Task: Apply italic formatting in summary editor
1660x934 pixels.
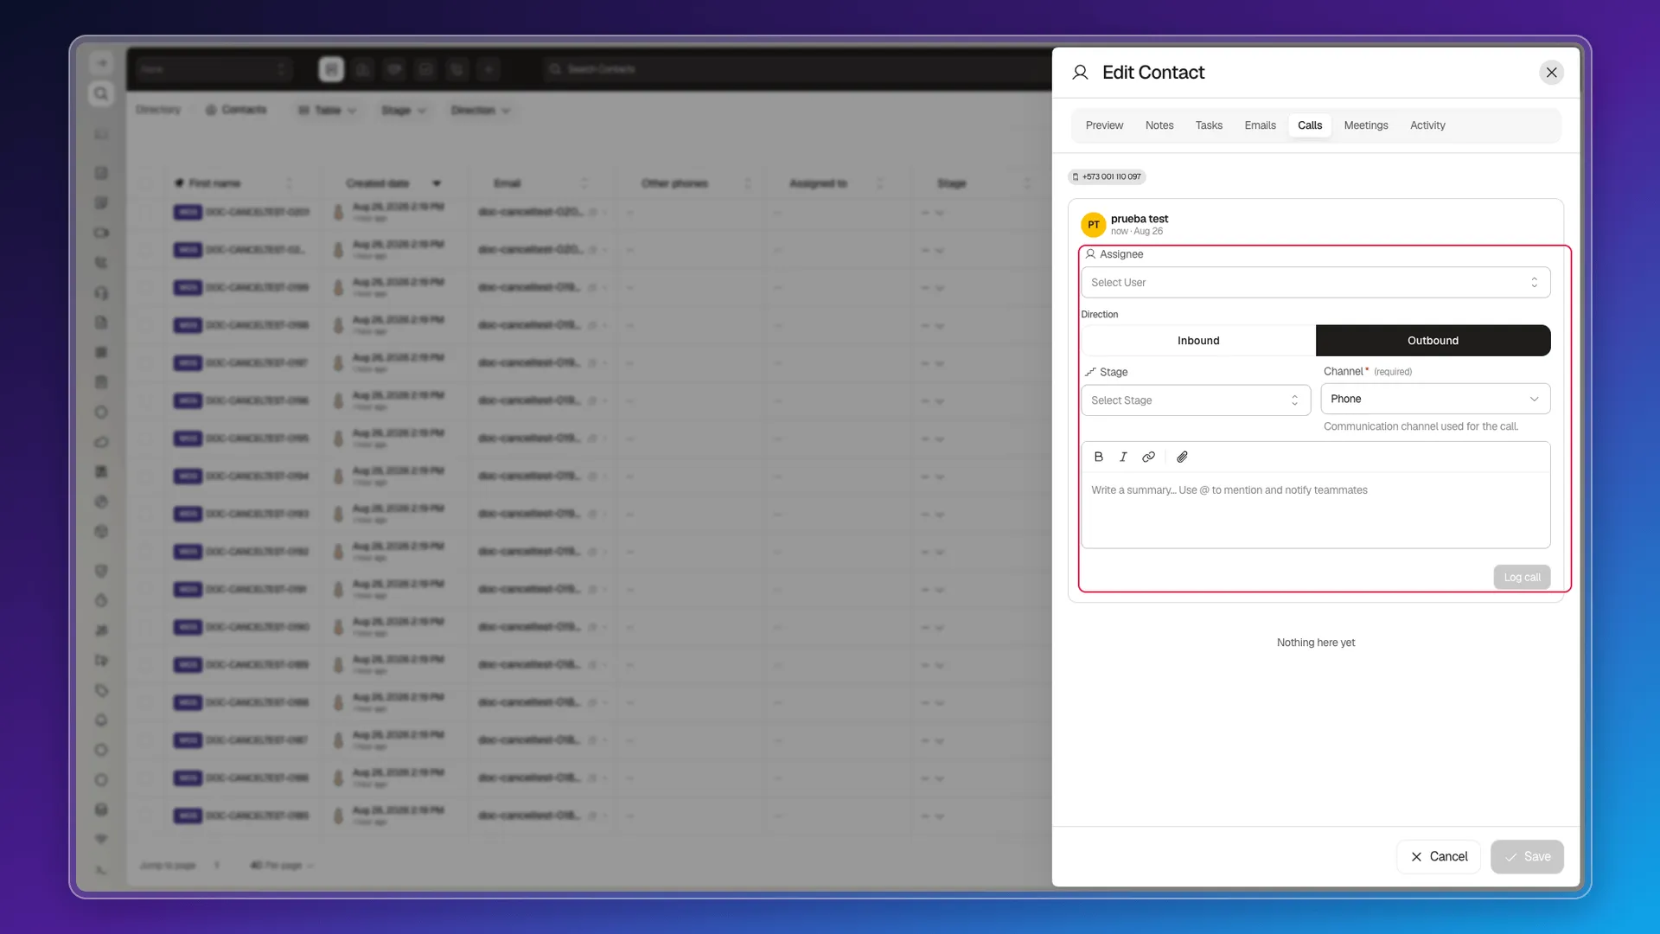Action: pos(1123,457)
